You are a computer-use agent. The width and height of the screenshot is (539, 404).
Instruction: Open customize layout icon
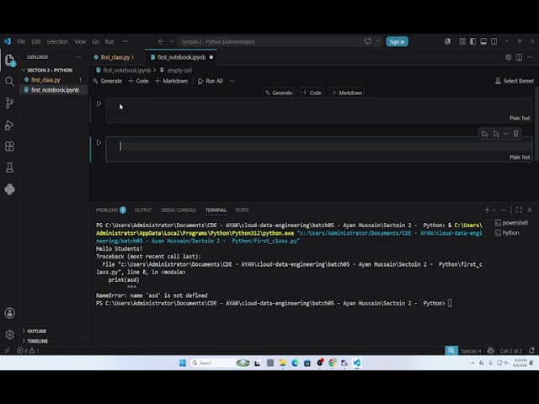[x=462, y=41]
